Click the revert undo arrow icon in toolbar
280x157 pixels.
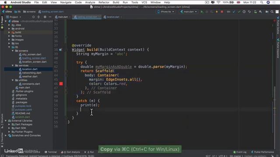(x=249, y=12)
